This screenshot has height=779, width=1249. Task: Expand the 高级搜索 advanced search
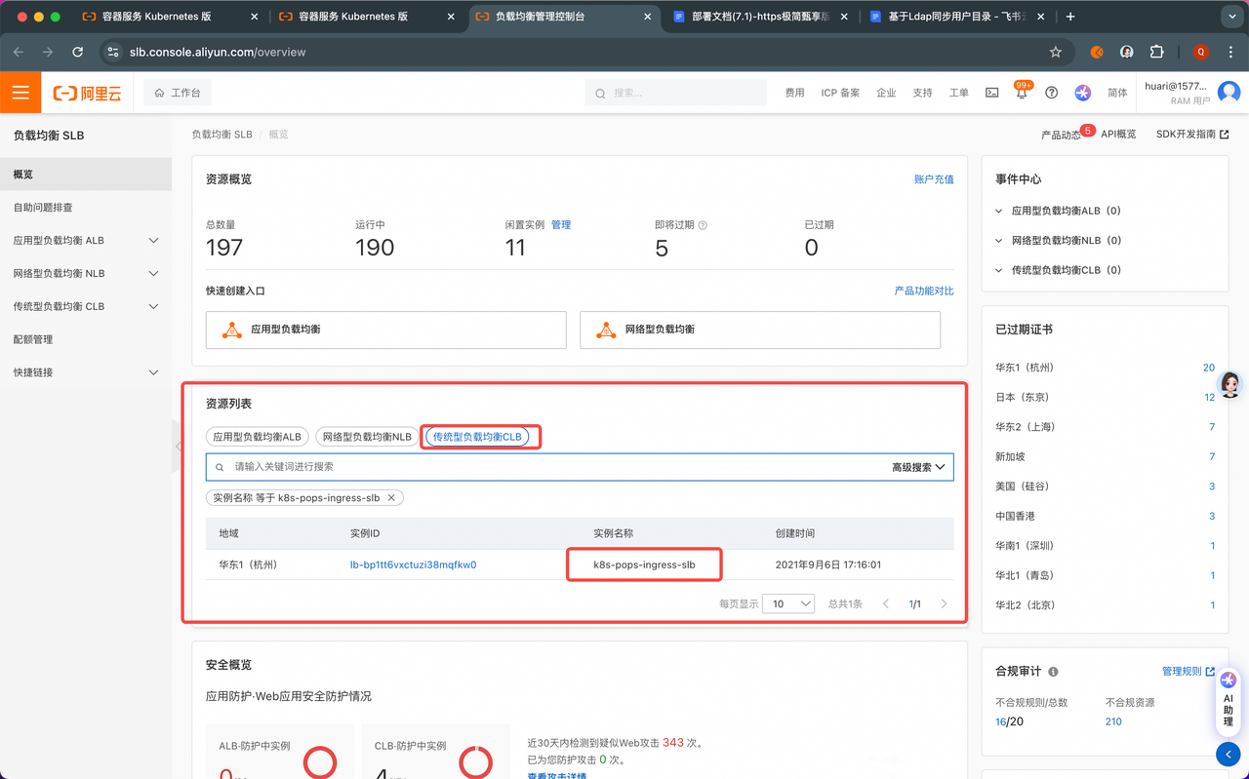(x=917, y=467)
